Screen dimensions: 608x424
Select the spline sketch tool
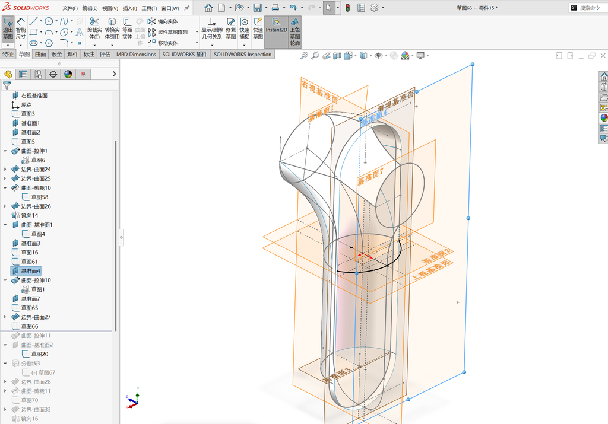pos(64,21)
